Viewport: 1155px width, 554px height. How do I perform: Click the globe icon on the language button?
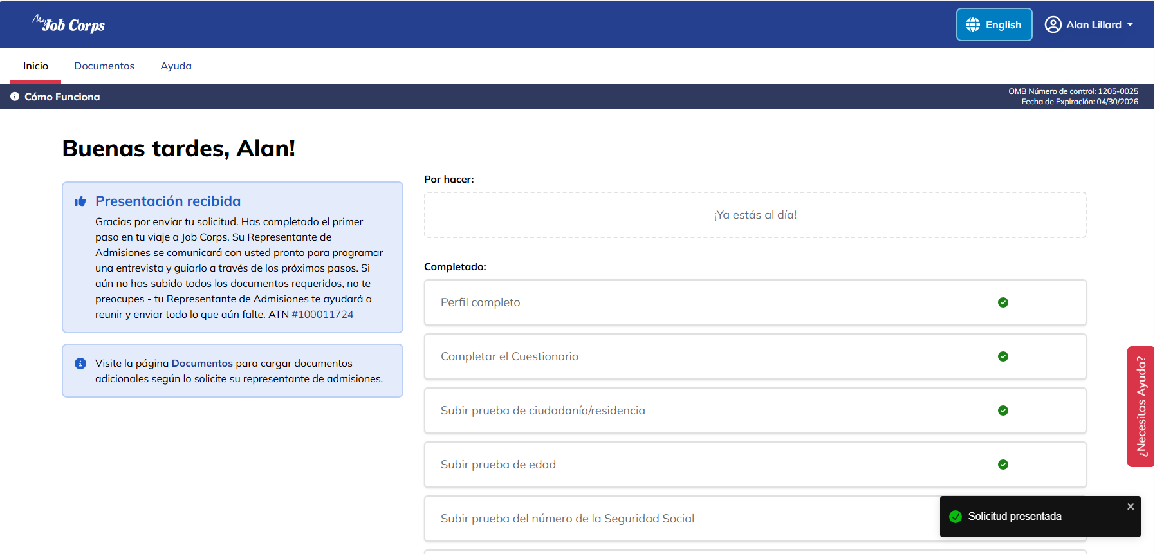[973, 24]
